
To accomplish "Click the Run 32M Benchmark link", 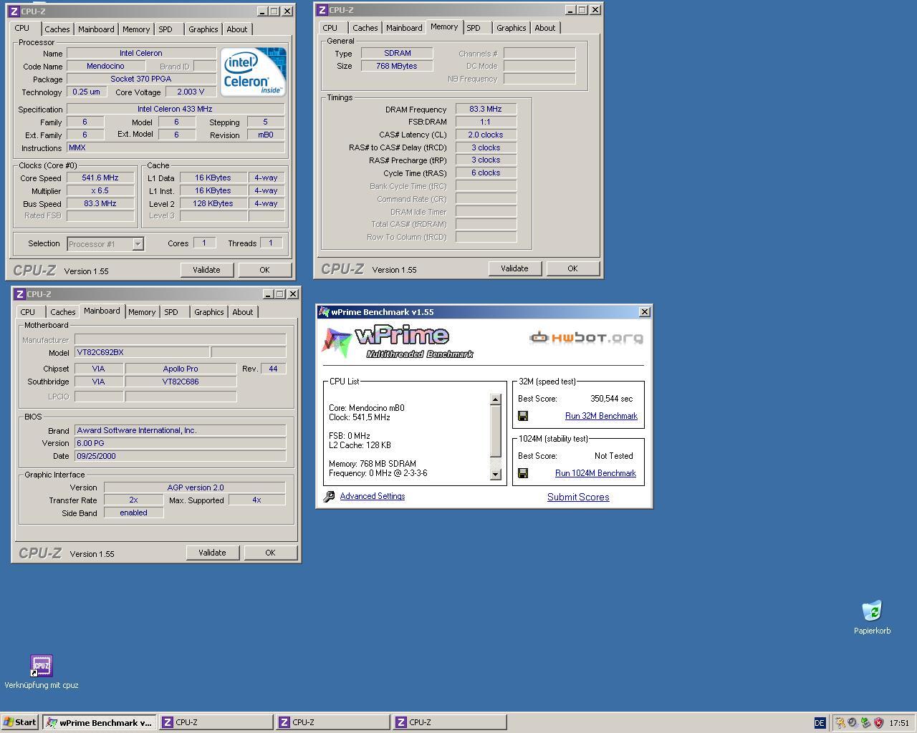I will (601, 416).
